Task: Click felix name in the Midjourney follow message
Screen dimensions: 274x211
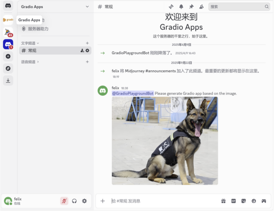Action: tap(115, 71)
